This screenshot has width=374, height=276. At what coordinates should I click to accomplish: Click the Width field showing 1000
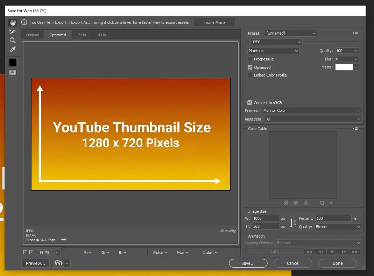coord(266,218)
